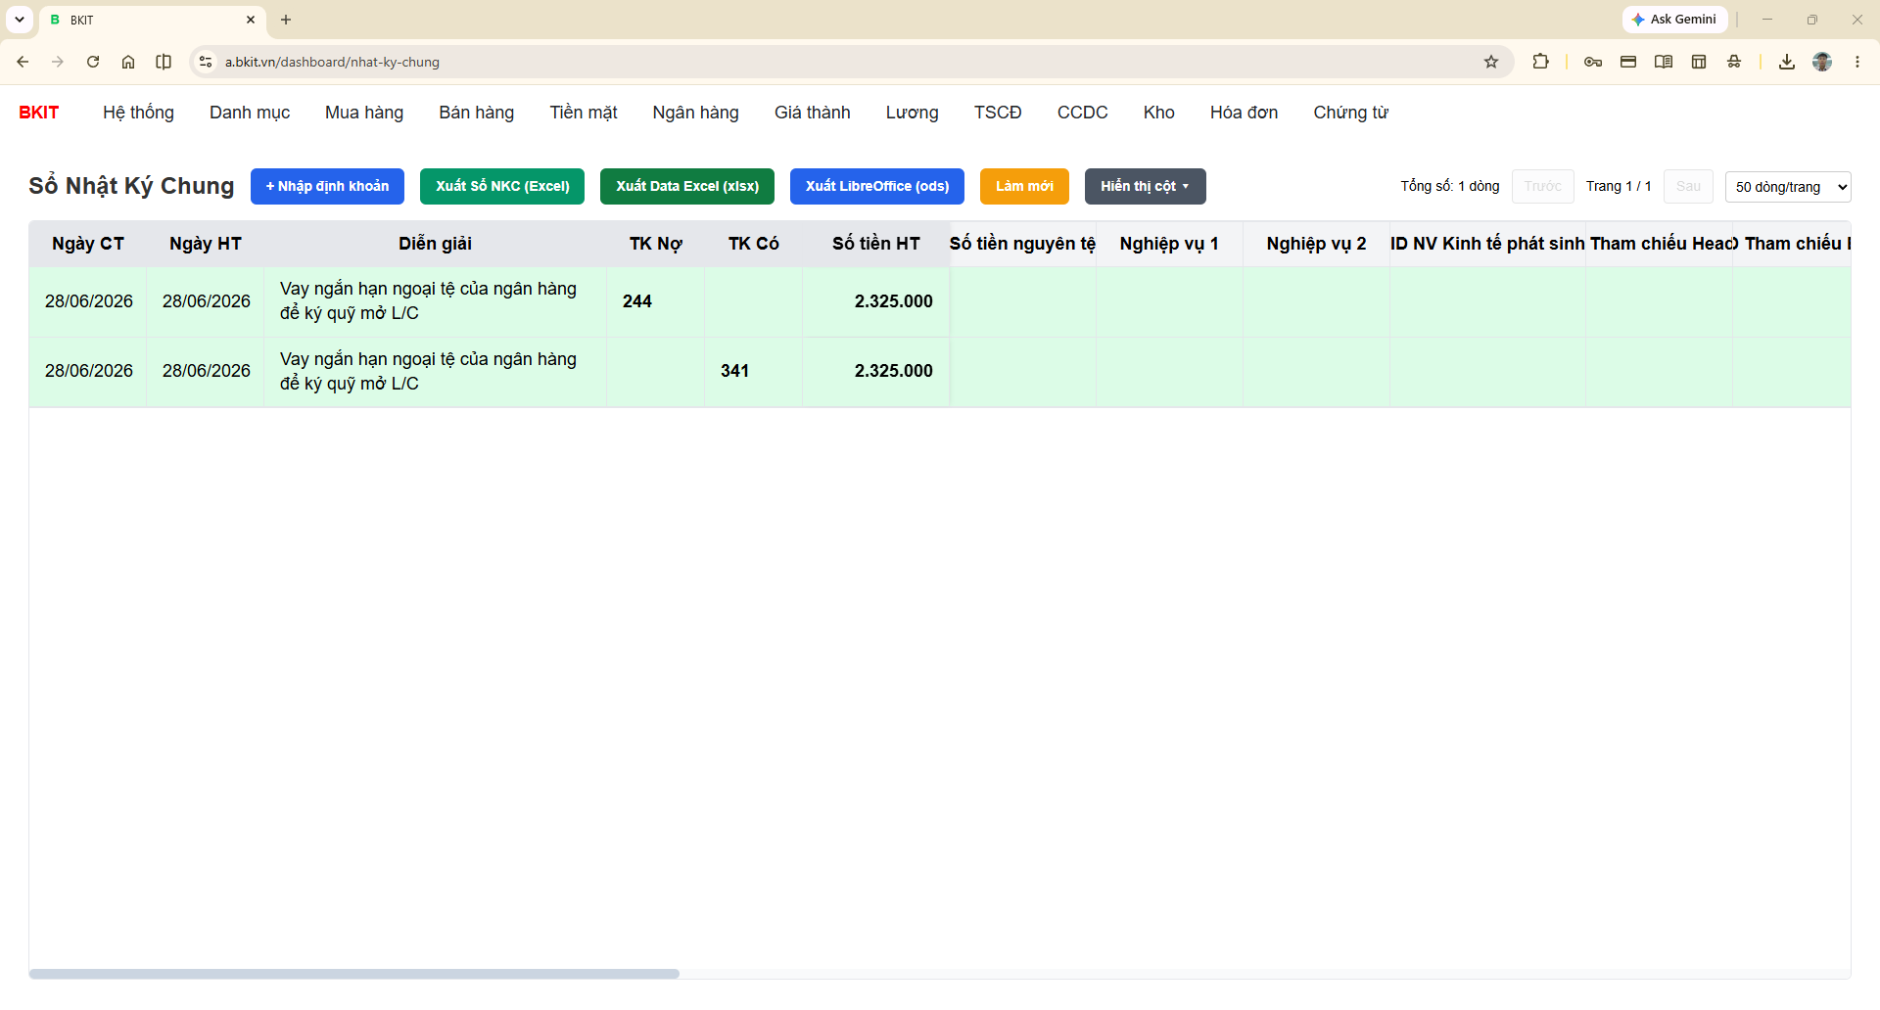Screen dimensions: 1880x1010
Task: Open the Giá thành menu
Action: [x=813, y=113]
